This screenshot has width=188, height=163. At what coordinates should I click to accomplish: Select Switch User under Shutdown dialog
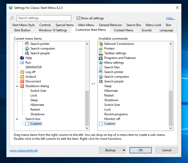click(x=38, y=91)
